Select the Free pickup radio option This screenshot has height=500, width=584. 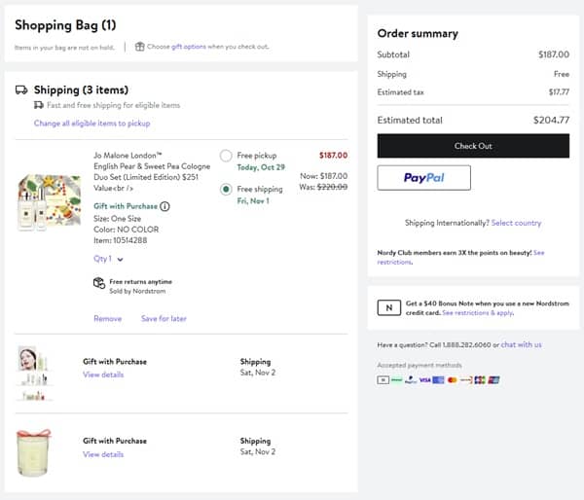(226, 156)
